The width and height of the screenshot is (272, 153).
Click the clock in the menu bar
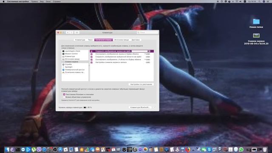coord(252,1)
